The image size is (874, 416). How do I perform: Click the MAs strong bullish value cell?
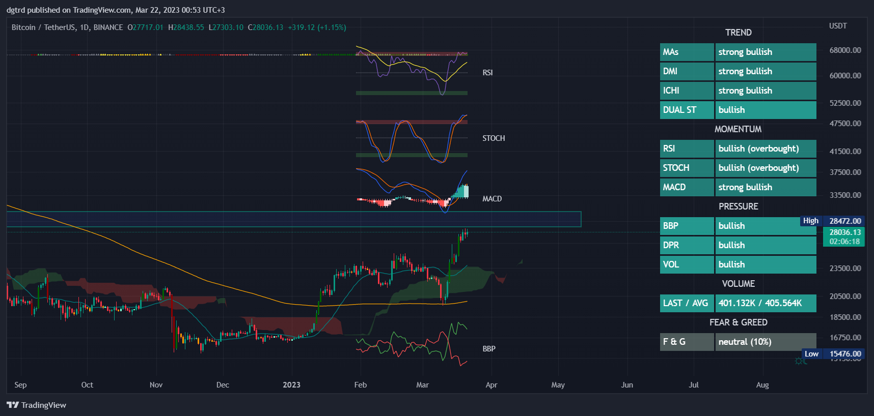(766, 52)
